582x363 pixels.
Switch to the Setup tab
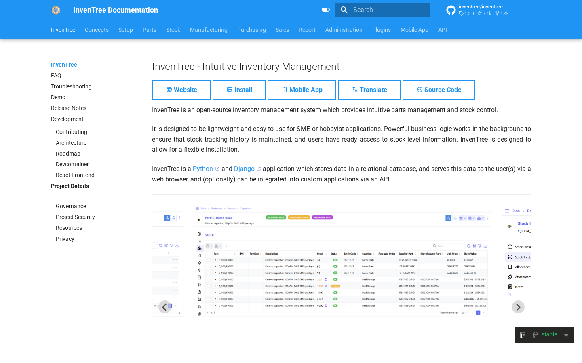pos(126,30)
